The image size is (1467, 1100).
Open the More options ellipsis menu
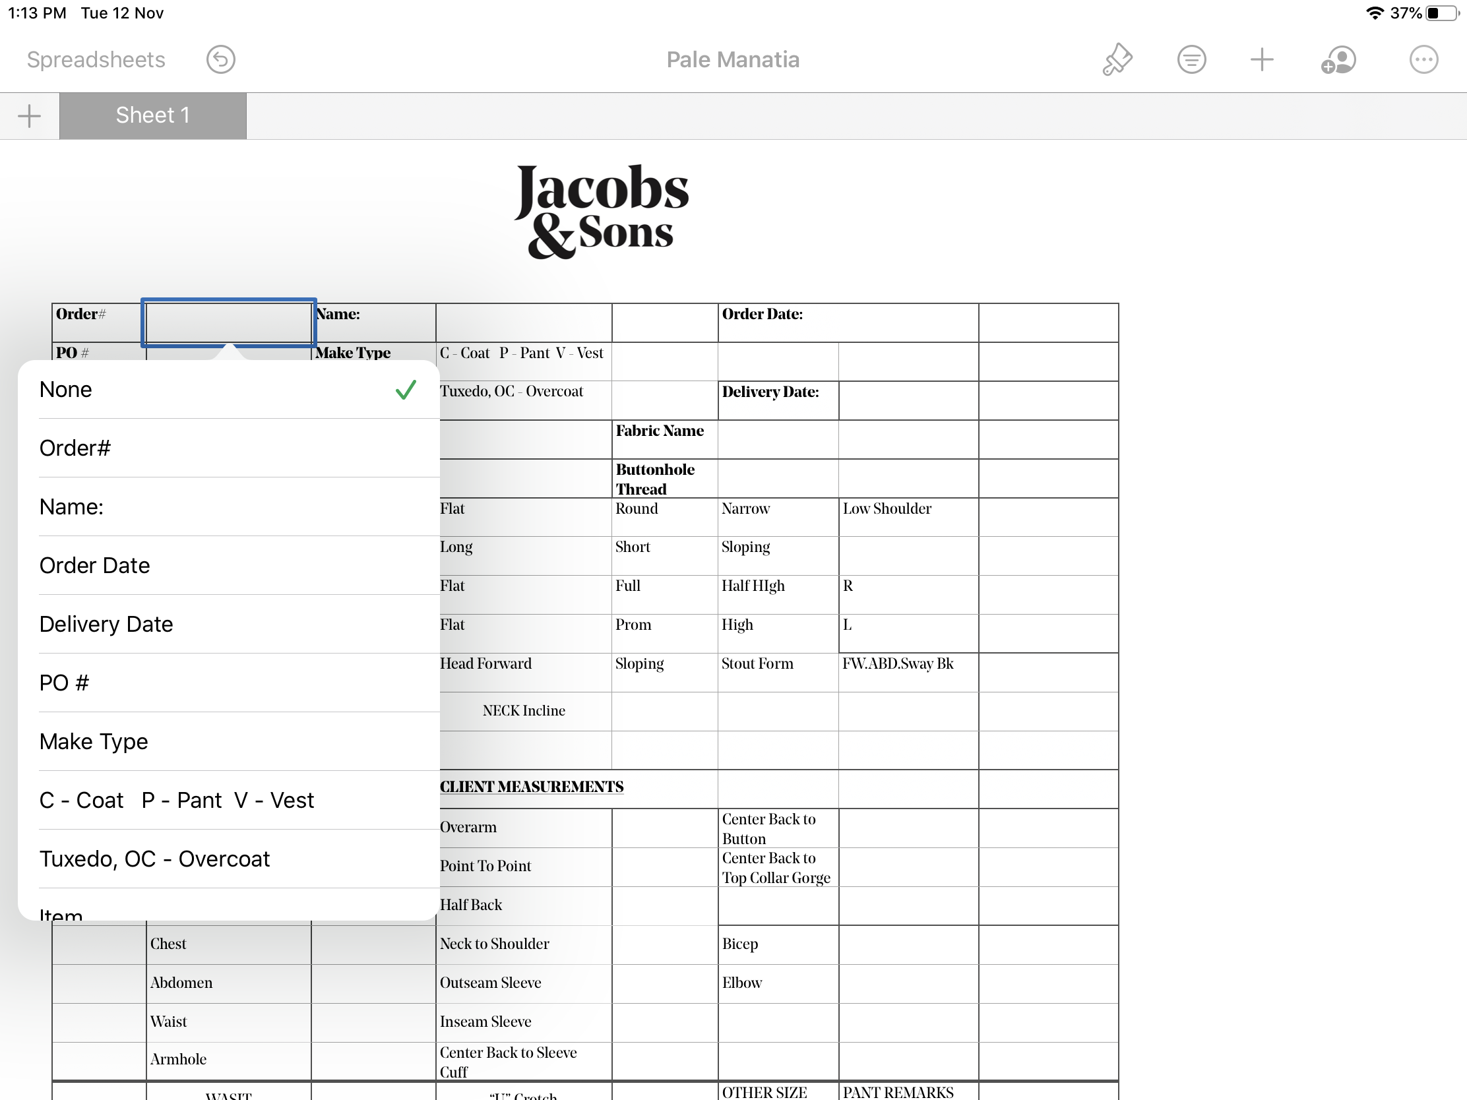pos(1423,59)
